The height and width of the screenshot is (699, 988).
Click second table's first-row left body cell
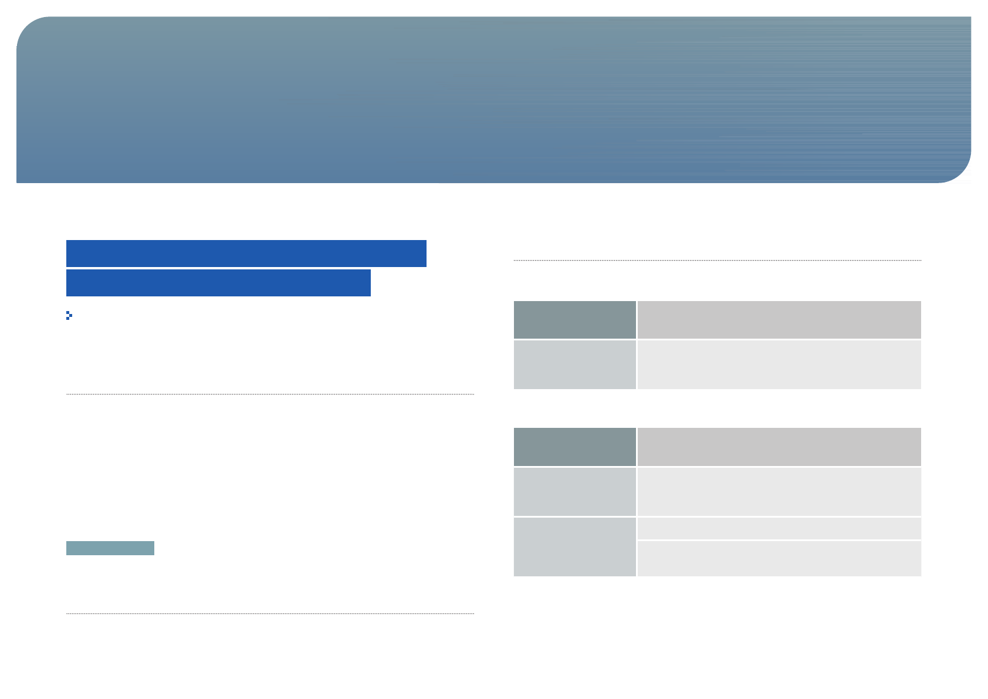[574, 492]
